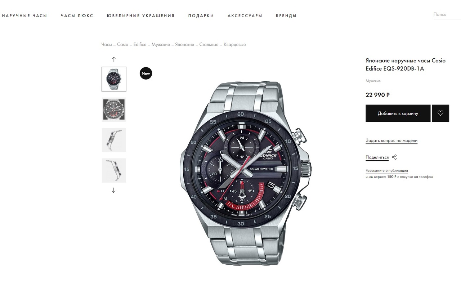The width and height of the screenshot is (461, 291).
Task: Open the Задать вопрос по модели link
Action: click(x=391, y=141)
